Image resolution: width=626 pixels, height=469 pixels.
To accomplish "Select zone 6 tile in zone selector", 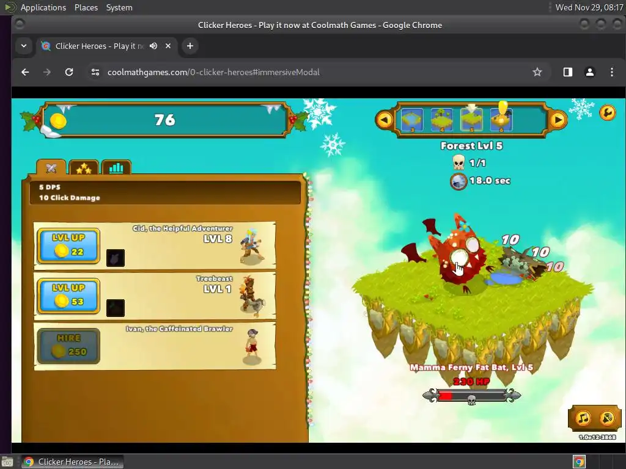I will click(501, 119).
